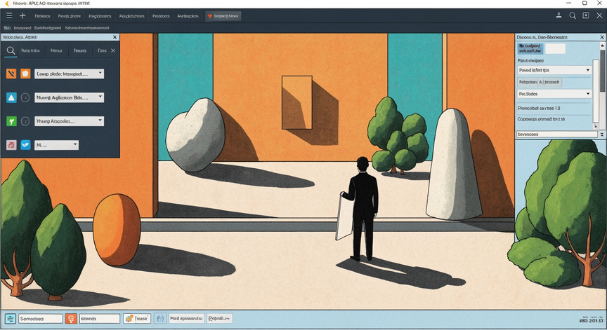This screenshot has height=330, width=607.
Task: Click the white swatch beside the right panel's blue button
Action: [555, 48]
